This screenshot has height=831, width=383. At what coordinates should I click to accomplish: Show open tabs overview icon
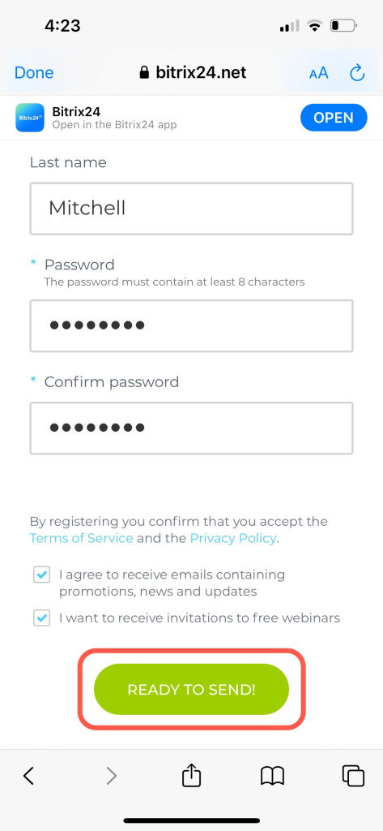coord(353,776)
